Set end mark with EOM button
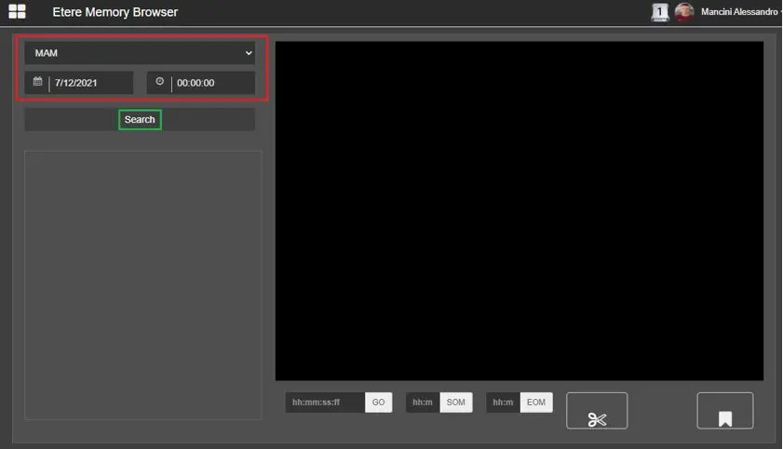The height and width of the screenshot is (449, 783). (x=536, y=403)
